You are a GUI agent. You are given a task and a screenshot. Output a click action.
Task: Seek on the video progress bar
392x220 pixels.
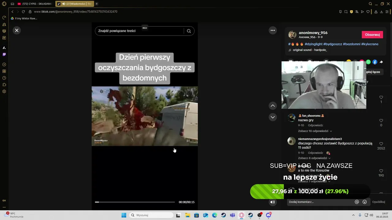click(135, 202)
